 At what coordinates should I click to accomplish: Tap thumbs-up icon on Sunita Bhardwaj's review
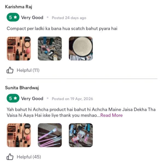10,157
